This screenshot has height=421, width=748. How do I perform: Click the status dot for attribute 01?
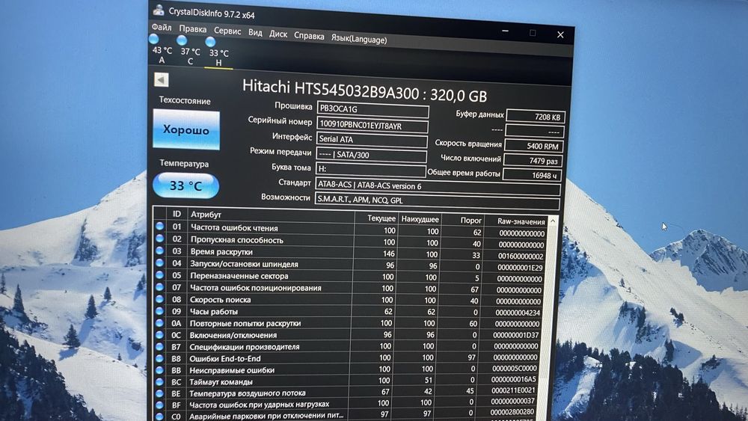click(x=159, y=226)
